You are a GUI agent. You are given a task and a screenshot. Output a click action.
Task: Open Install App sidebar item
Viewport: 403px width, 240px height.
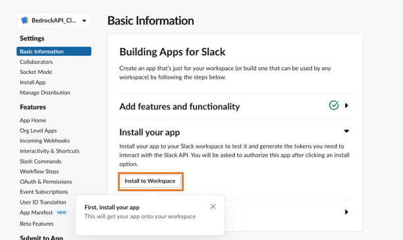(x=33, y=82)
